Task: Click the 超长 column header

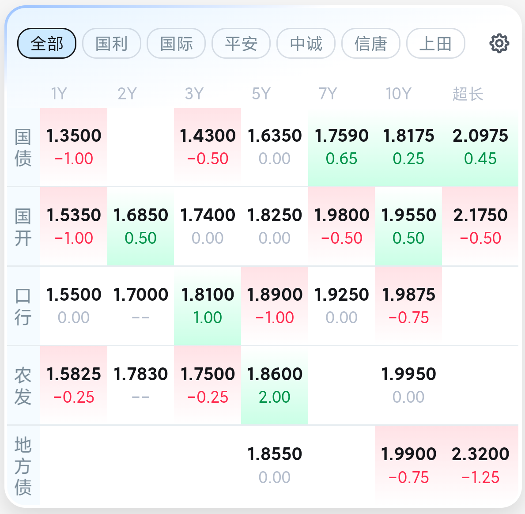Action: (468, 94)
